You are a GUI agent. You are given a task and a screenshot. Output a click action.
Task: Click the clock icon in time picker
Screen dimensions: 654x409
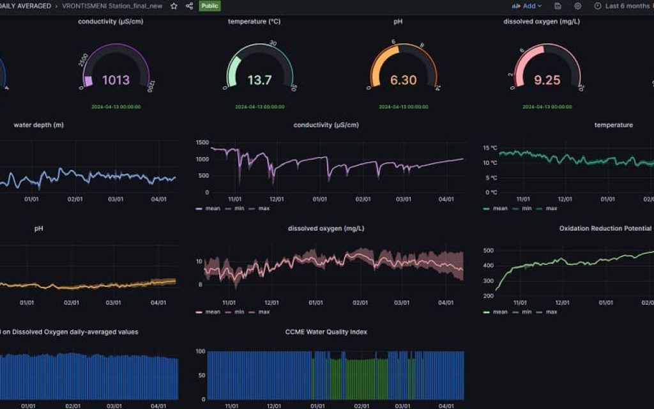tap(598, 6)
